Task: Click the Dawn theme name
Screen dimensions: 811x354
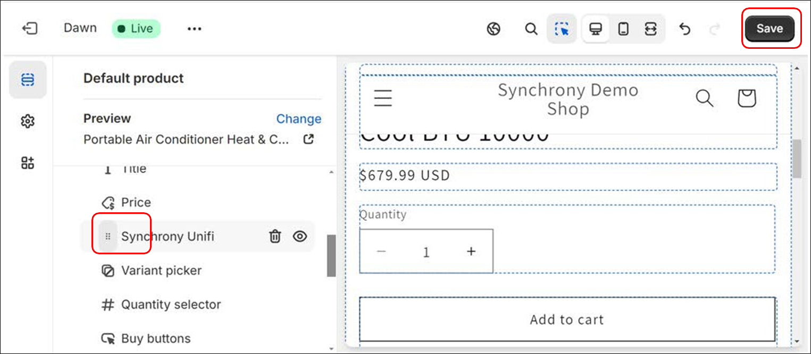Action: pos(80,28)
